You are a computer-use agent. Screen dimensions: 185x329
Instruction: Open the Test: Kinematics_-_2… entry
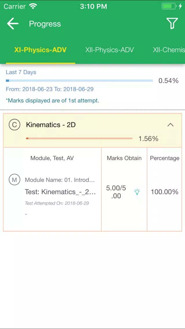point(61,192)
